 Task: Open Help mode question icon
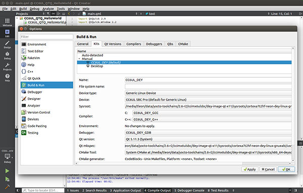8,77
